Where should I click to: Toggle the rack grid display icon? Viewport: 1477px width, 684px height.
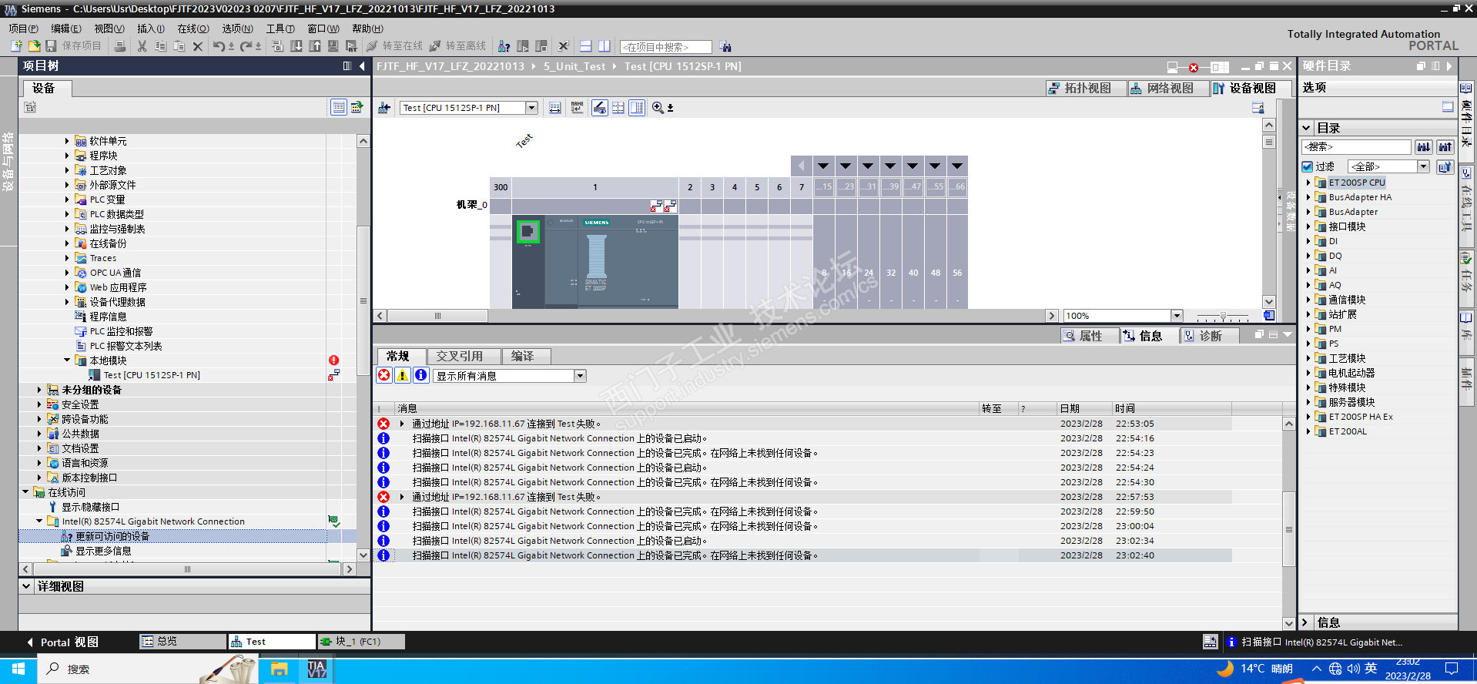(618, 108)
